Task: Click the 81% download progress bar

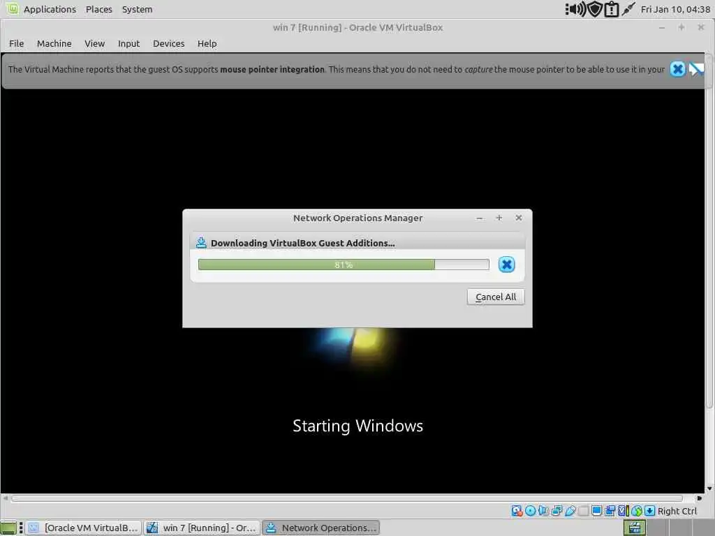Action: click(344, 265)
